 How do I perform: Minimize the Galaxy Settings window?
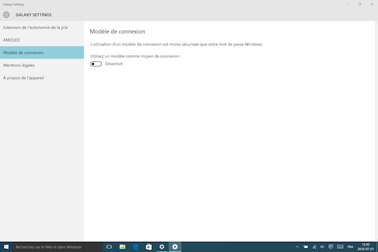click(348, 4)
